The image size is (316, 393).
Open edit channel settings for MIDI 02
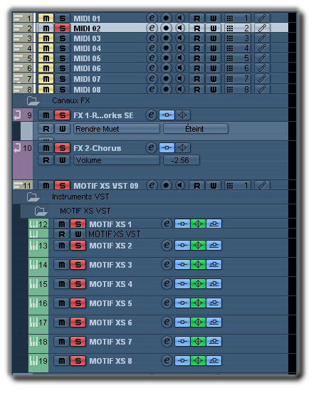(x=152, y=28)
